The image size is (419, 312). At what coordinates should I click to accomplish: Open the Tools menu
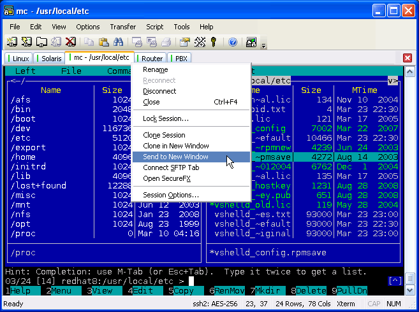coord(182,27)
